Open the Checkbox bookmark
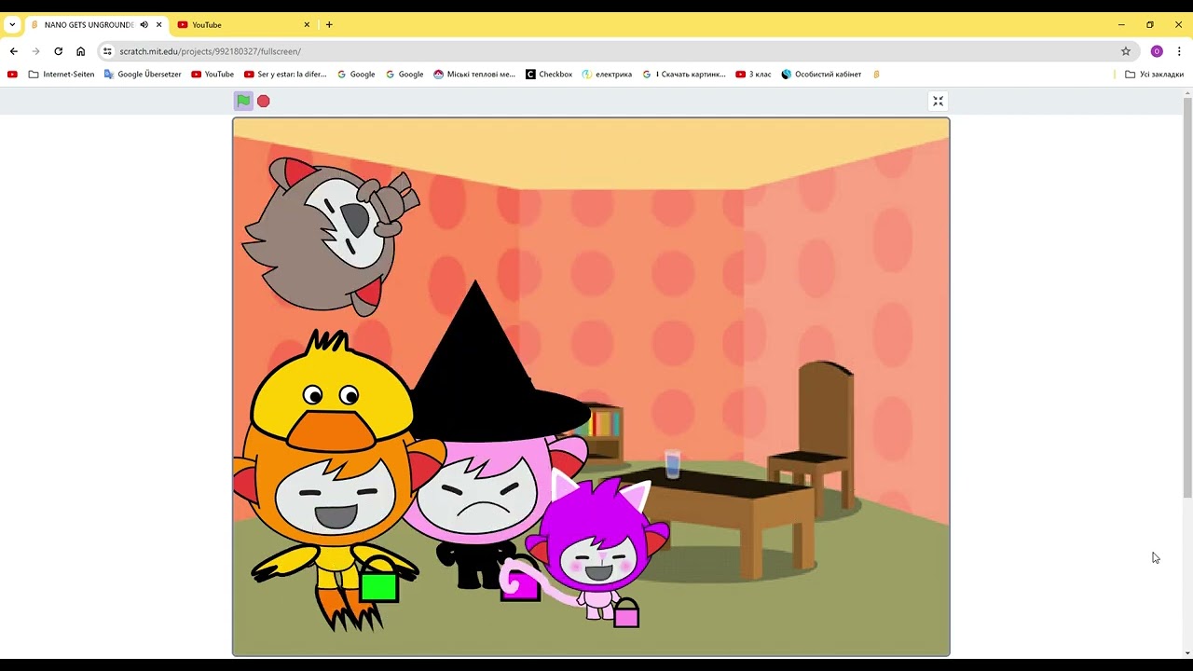The image size is (1193, 671). [549, 75]
